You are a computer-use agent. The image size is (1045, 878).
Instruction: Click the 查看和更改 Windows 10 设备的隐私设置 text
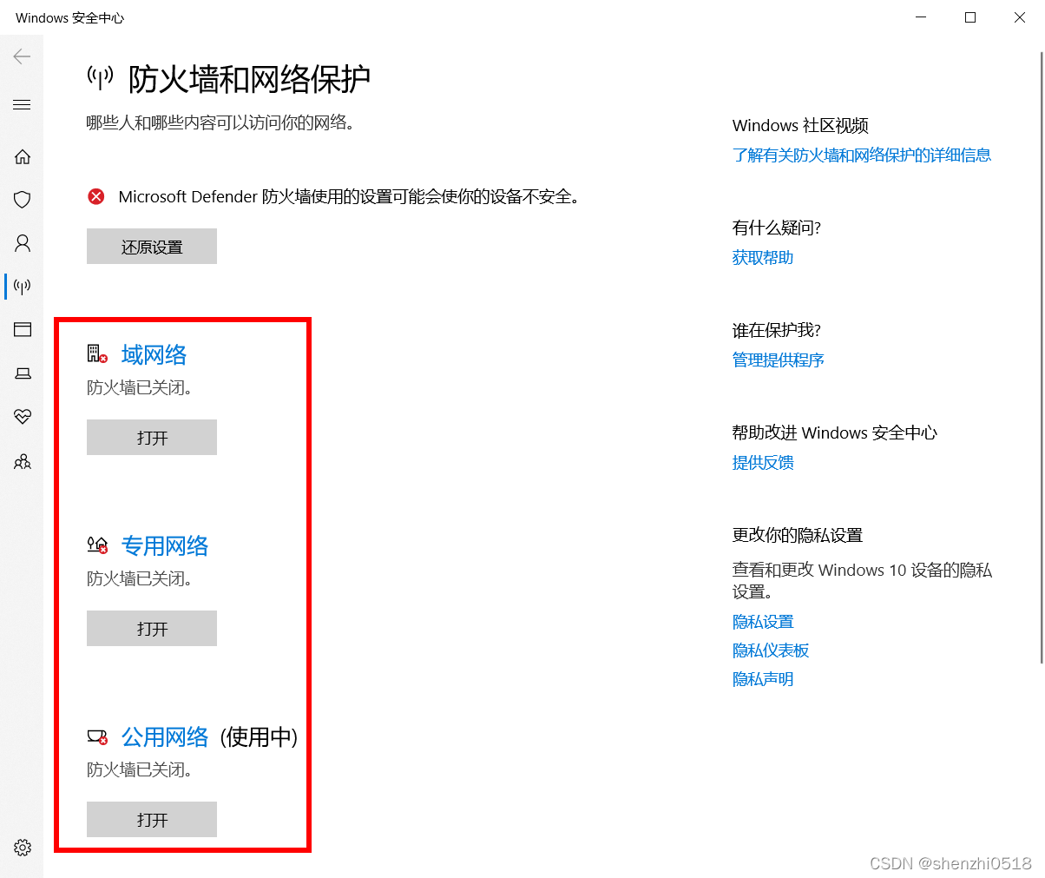pyautogui.click(x=862, y=581)
